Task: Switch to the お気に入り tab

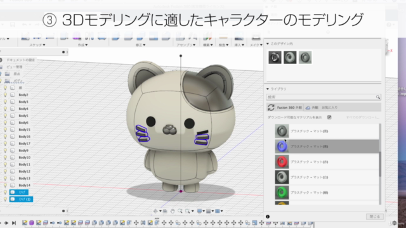Action: (x=330, y=108)
